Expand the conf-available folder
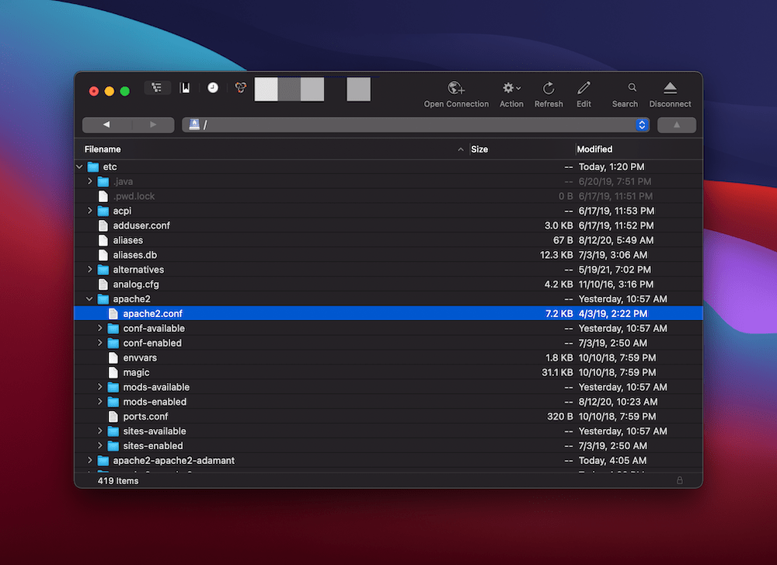The image size is (777, 565). pos(100,329)
